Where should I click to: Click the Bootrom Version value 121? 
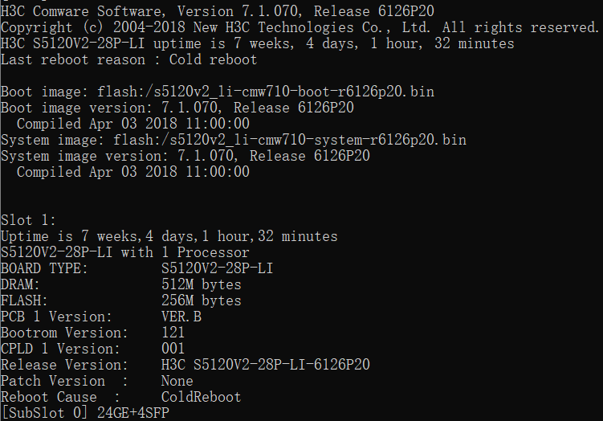coord(173,333)
